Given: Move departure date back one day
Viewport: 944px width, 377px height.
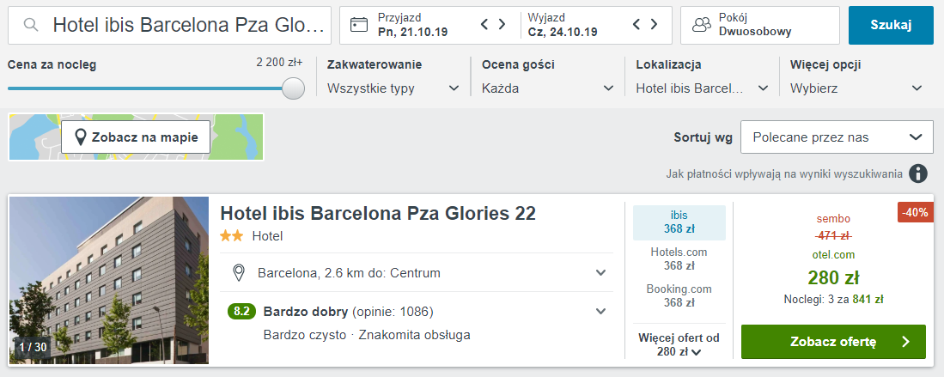Looking at the screenshot, I should pyautogui.click(x=637, y=24).
